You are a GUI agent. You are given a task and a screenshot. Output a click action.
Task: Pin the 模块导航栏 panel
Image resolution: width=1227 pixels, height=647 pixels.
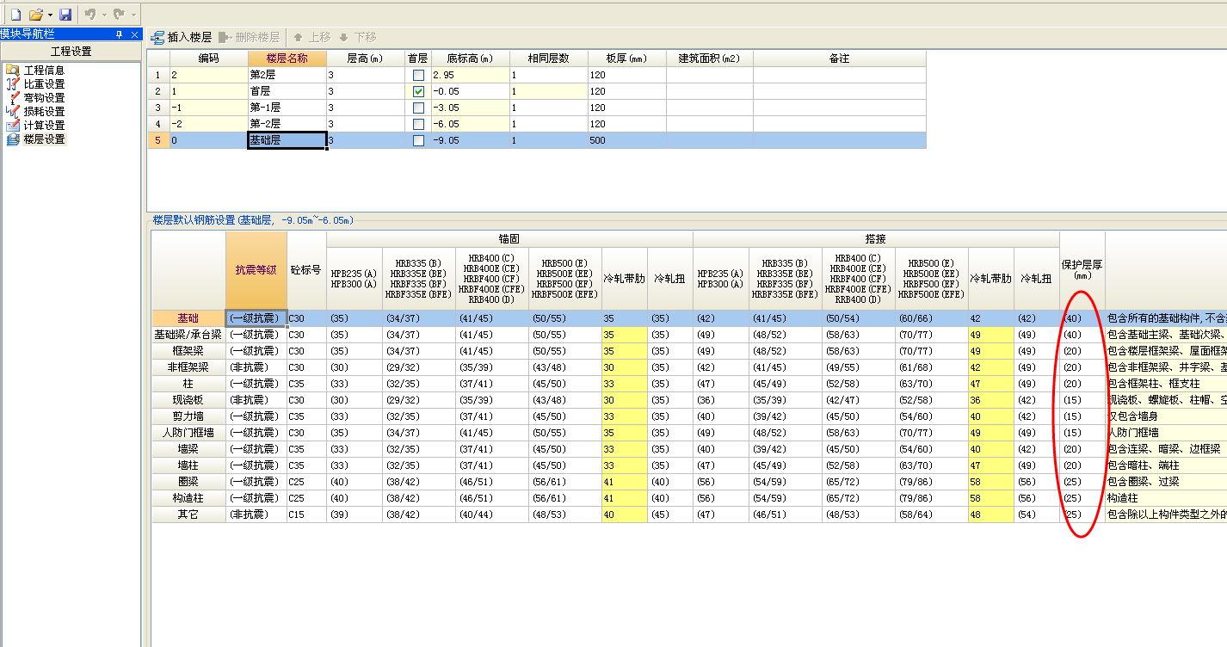point(119,34)
